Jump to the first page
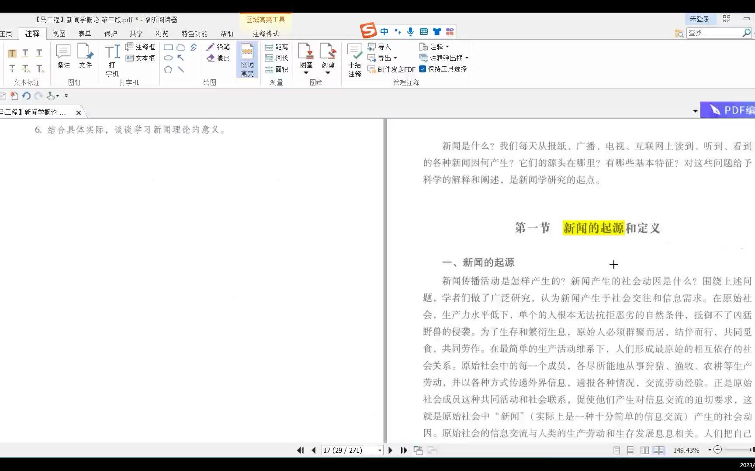 (301, 450)
